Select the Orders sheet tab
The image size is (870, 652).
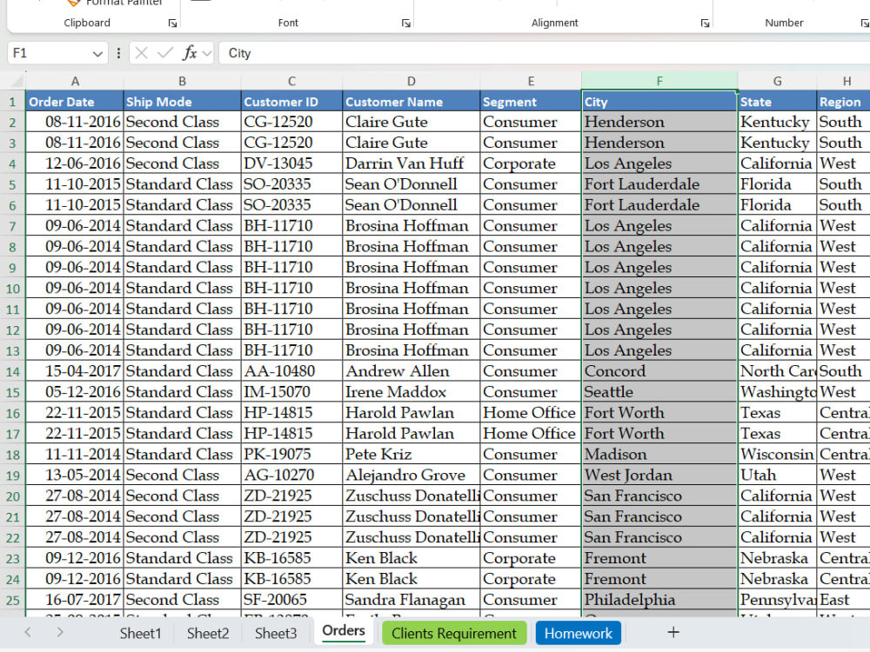[344, 632]
